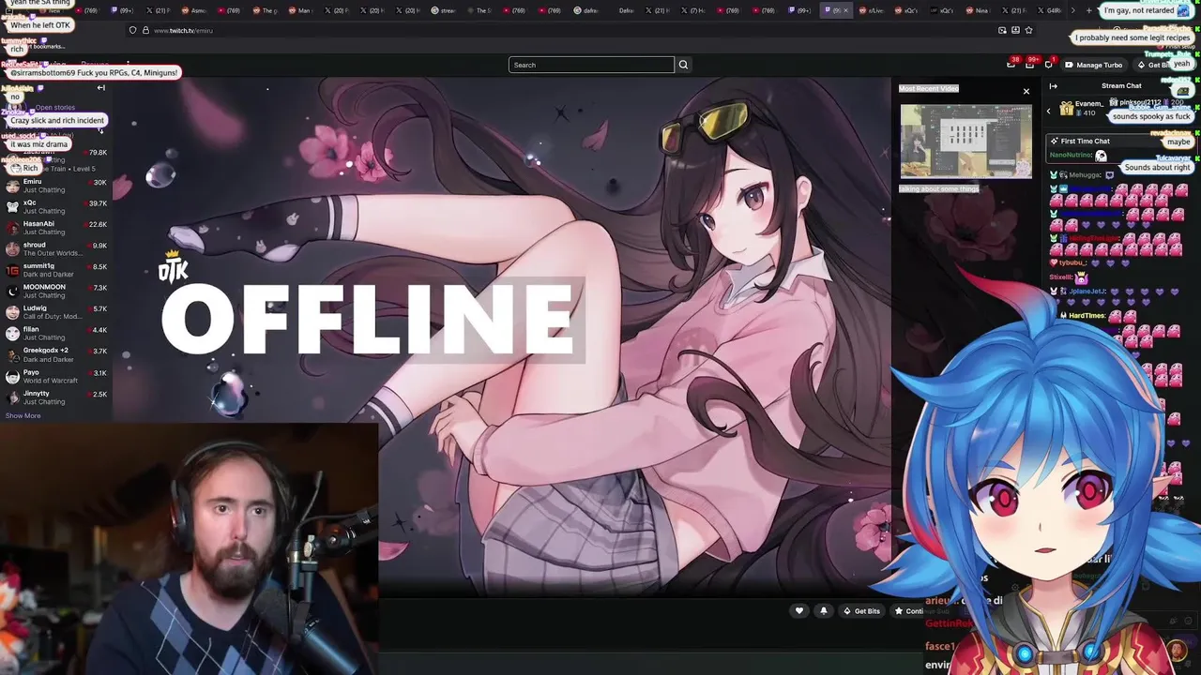This screenshot has width=1201, height=675.
Task: Click the site security shield icon
Action: point(132,30)
